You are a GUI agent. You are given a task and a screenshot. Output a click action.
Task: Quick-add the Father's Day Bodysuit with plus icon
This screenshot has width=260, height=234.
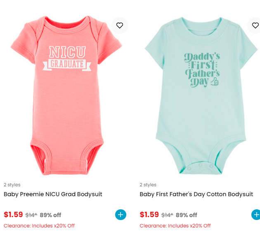click(256, 215)
